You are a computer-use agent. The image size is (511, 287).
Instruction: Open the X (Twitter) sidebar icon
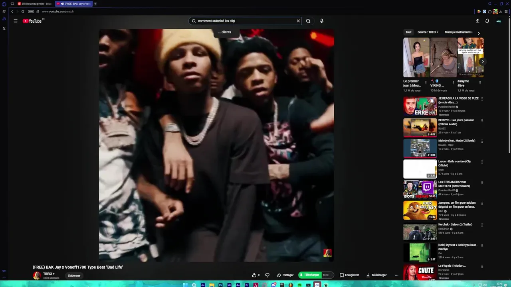pyautogui.click(x=4, y=28)
